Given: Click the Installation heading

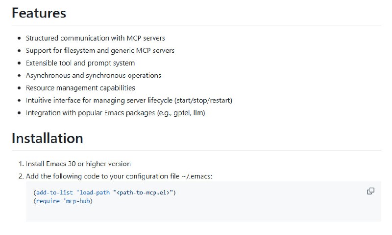Looking at the screenshot, I should pyautogui.click(x=47, y=138).
